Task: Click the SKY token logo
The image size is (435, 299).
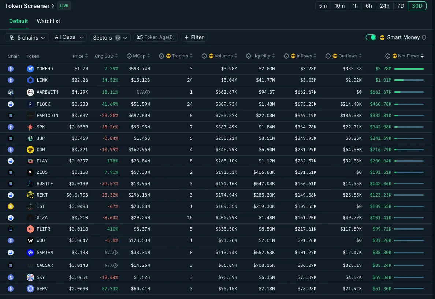Action: 30,277
